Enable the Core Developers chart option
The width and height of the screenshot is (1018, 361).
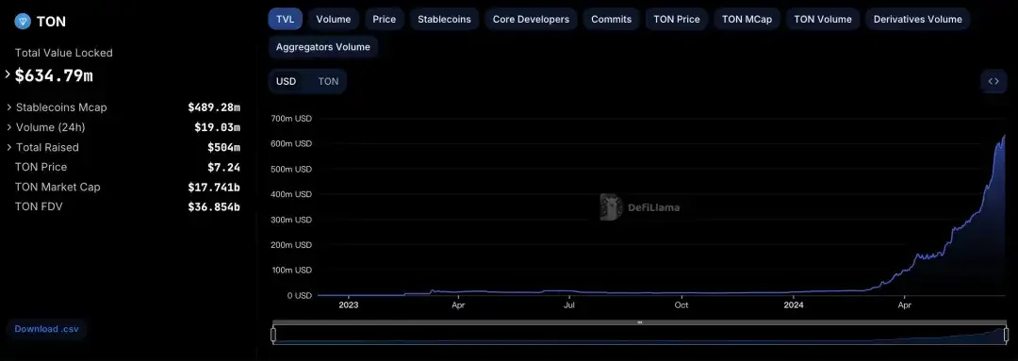(x=531, y=19)
